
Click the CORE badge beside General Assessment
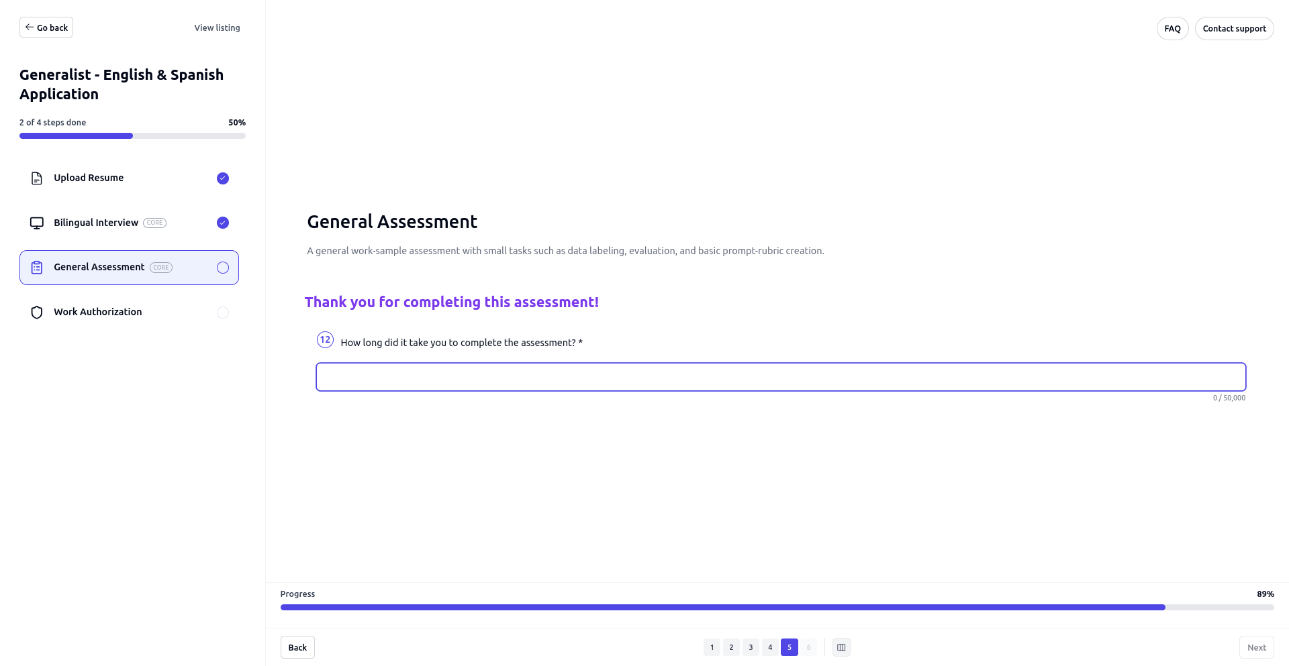[x=161, y=268]
